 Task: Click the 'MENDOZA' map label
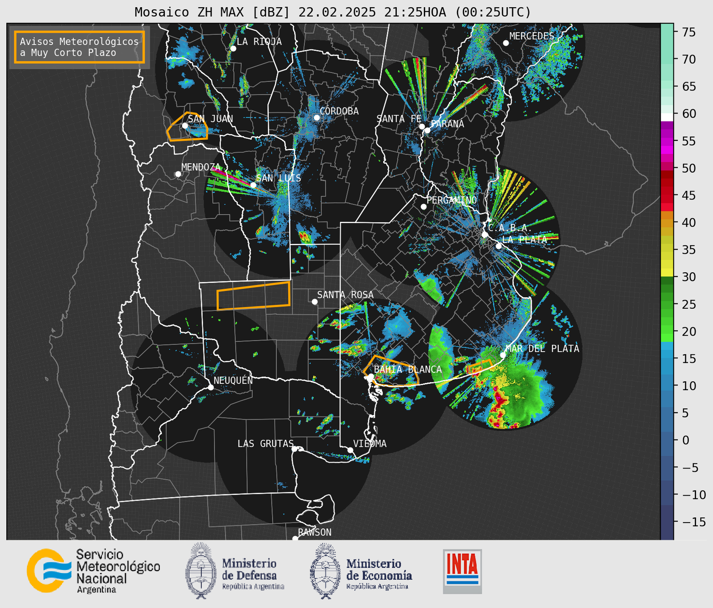click(201, 167)
